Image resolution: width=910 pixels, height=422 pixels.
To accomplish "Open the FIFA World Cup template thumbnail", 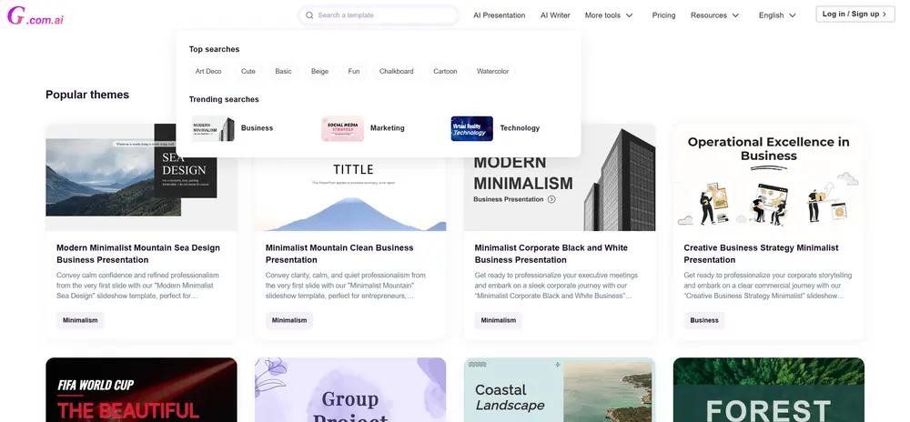I will (x=142, y=389).
